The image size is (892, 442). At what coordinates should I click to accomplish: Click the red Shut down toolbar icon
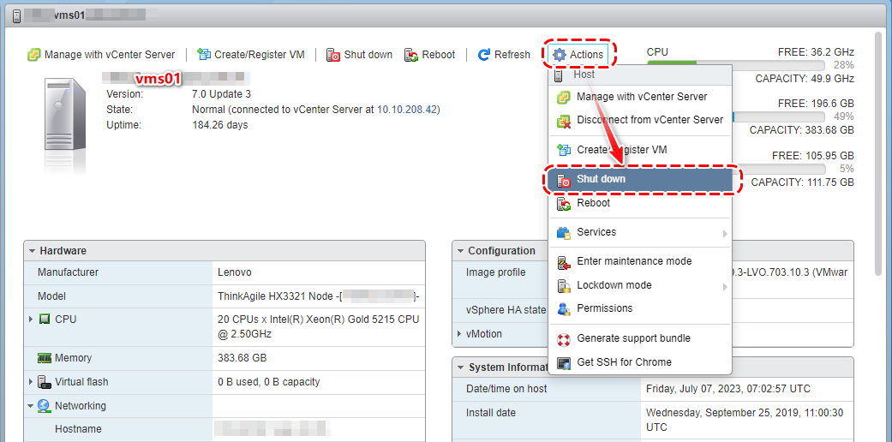click(333, 55)
